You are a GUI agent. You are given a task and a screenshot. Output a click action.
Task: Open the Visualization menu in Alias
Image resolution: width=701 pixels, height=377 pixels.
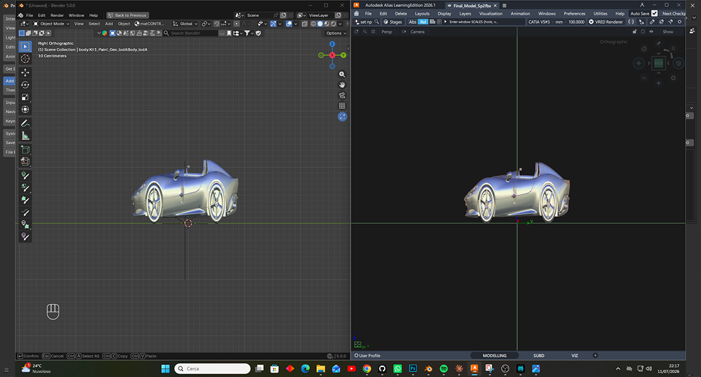(x=490, y=13)
